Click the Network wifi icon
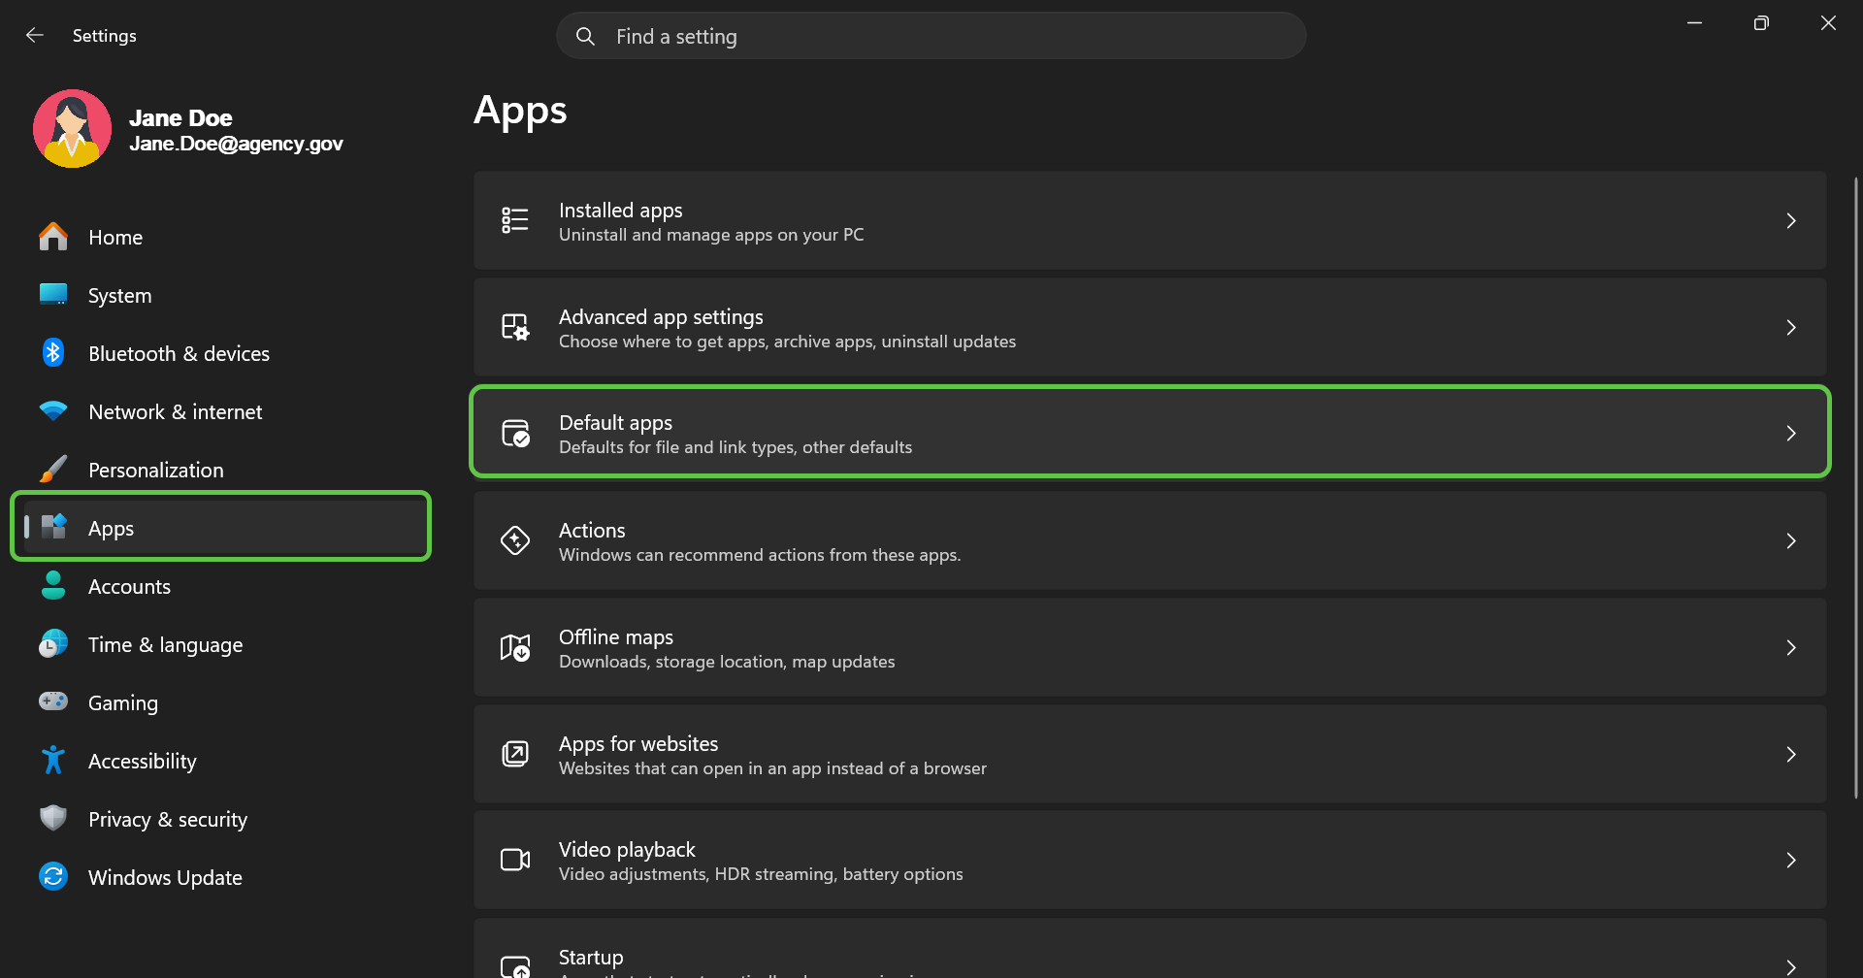 [x=53, y=411]
